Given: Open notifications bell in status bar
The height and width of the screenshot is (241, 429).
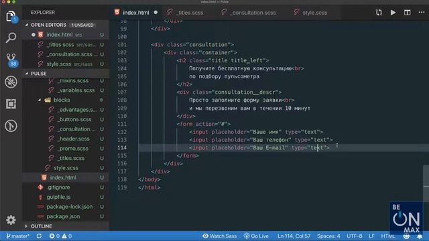Looking at the screenshot, I should coord(420,236).
